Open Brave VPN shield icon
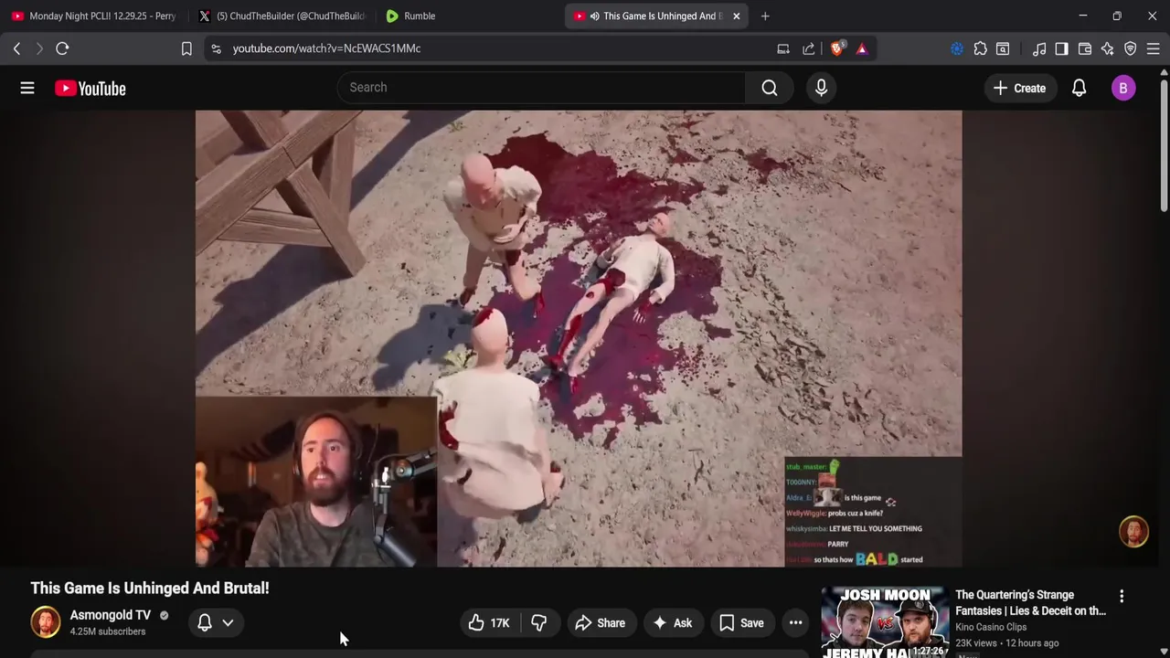This screenshot has height=658, width=1170. (1131, 48)
